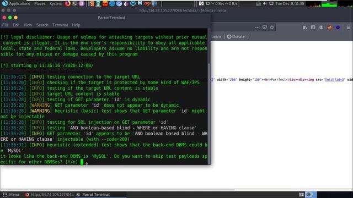
Task: Launch Firefox from the top panel
Action: tap(67, 3)
